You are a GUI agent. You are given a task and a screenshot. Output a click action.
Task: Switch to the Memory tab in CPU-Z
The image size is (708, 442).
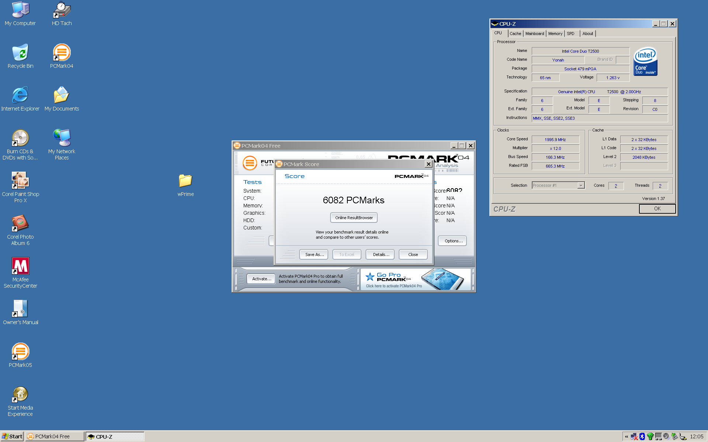555,34
